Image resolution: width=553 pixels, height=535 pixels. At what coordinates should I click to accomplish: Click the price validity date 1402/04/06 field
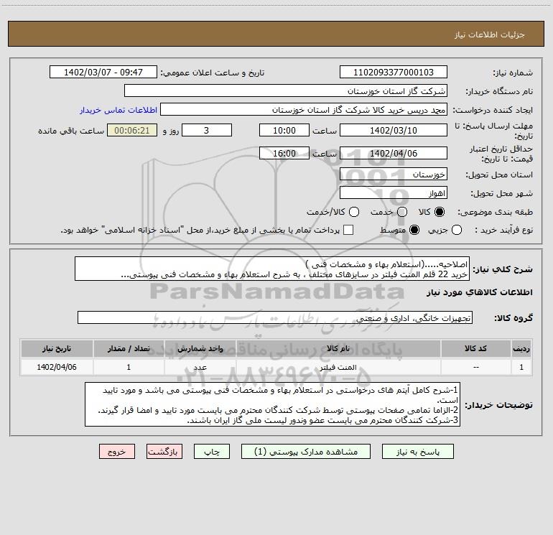394,153
